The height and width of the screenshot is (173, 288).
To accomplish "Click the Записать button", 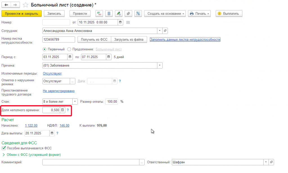I will coord(54,14).
